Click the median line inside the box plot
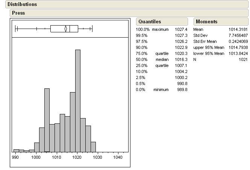This screenshot has height=170, width=250. coord(70,29)
